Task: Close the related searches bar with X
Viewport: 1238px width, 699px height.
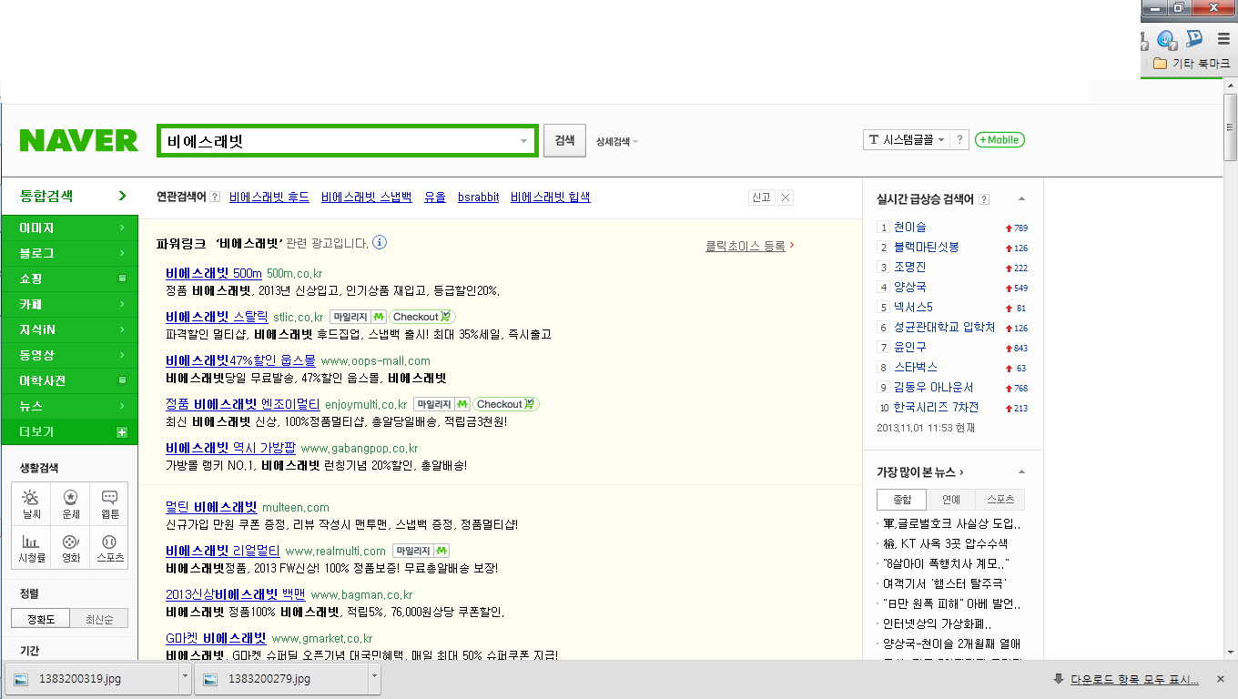Action: [x=786, y=197]
